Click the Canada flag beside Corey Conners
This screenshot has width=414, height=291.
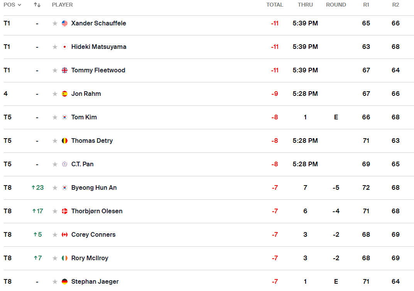click(64, 234)
